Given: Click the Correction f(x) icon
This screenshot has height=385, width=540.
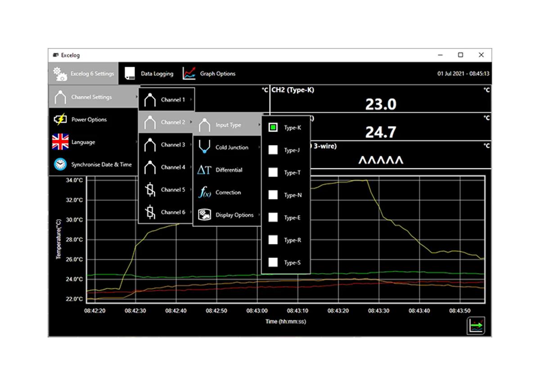Looking at the screenshot, I should click(x=204, y=193).
